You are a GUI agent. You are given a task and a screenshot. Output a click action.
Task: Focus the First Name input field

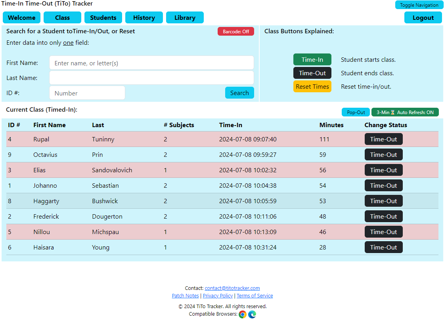tap(151, 63)
